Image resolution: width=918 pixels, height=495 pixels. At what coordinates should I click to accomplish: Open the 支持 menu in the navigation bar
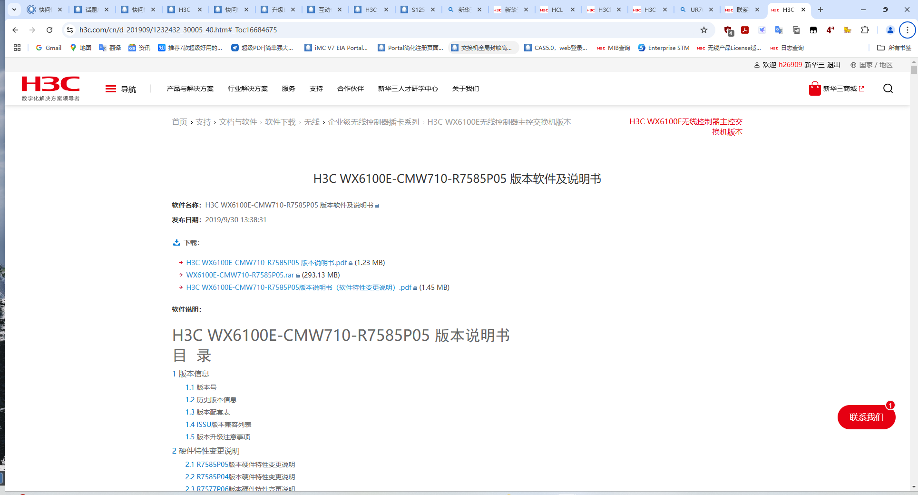point(316,89)
